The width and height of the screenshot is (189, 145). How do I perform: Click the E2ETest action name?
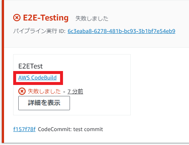tap(30, 66)
